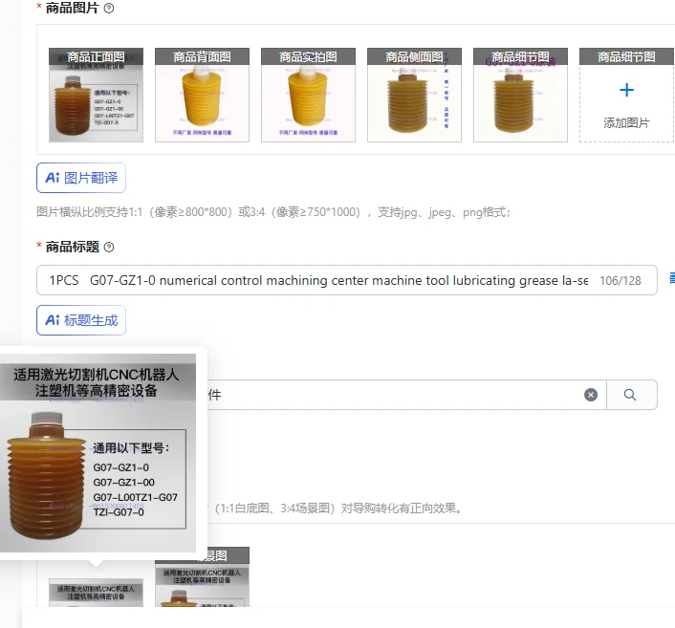Select the scene image thumbnail at bottom
The height and width of the screenshot is (628, 675).
(x=202, y=576)
